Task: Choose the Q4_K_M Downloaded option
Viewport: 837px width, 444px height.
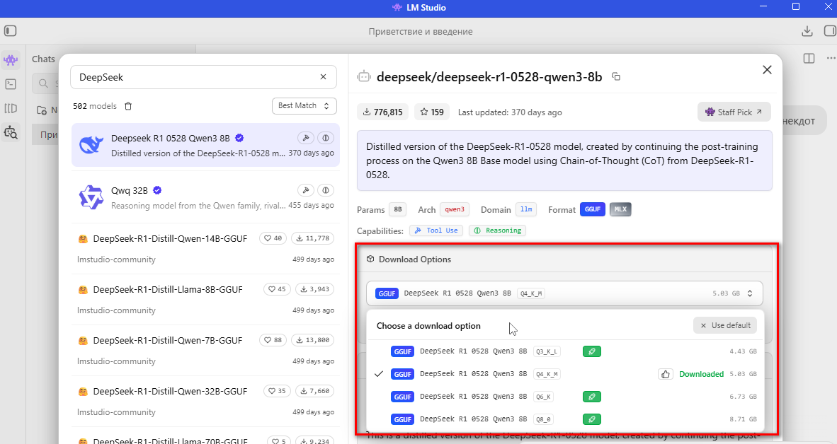Action: point(565,374)
